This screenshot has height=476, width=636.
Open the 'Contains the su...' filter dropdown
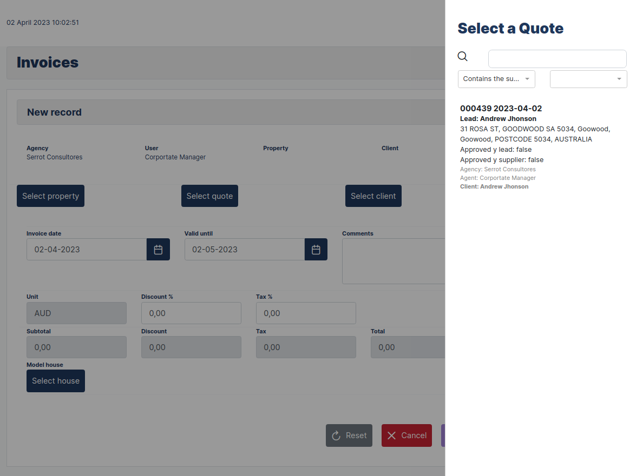pos(496,79)
